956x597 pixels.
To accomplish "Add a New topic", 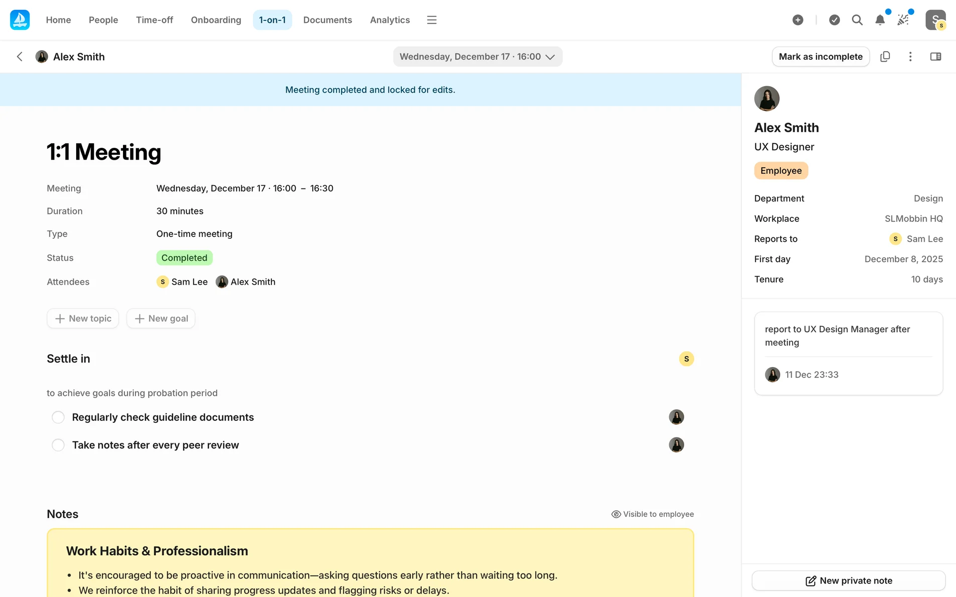I will coord(83,318).
